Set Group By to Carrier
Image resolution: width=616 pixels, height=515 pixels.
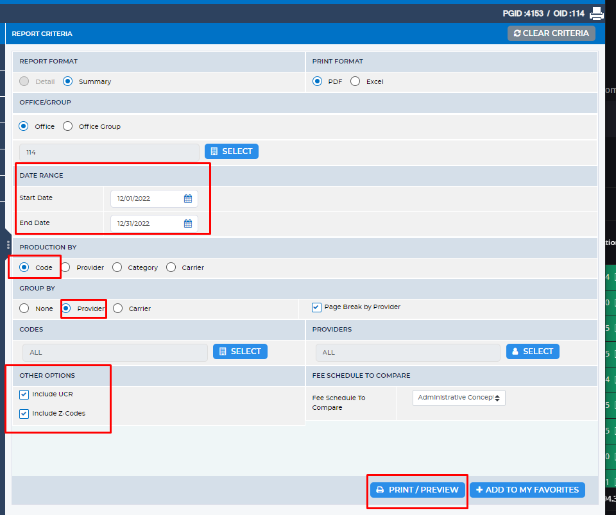click(x=118, y=308)
